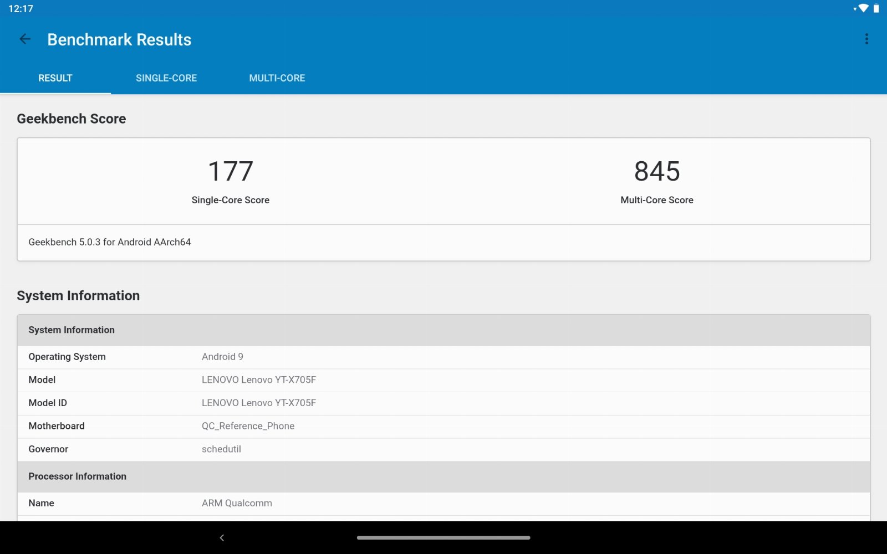Tap the Model row's LENOVO Lenovo YT-X705F value
Image resolution: width=887 pixels, height=554 pixels.
259,380
